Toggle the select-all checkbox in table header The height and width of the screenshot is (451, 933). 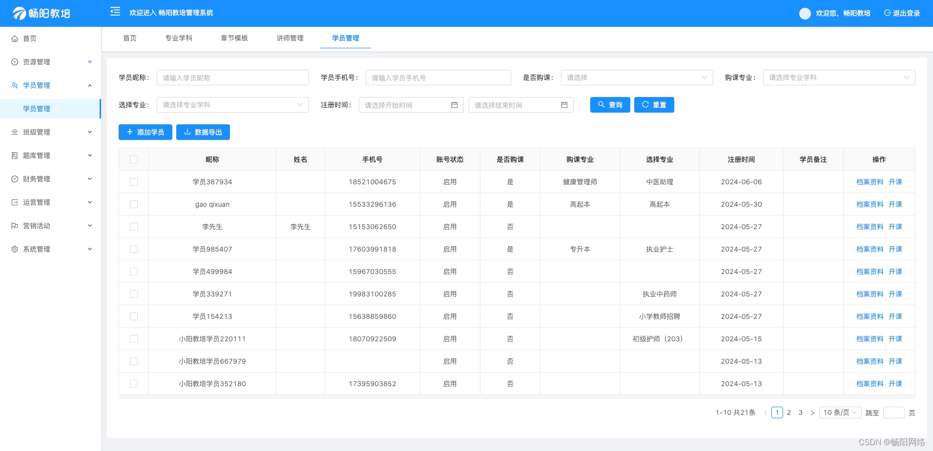[x=134, y=159]
